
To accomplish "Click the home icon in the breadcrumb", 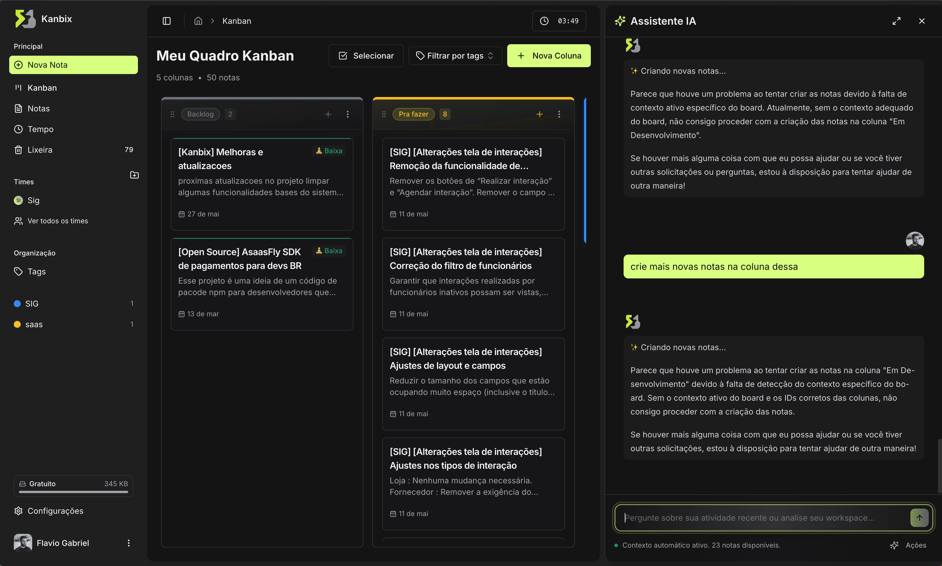I will pyautogui.click(x=198, y=21).
